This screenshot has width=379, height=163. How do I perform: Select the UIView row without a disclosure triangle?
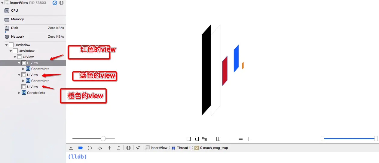pos(33,87)
